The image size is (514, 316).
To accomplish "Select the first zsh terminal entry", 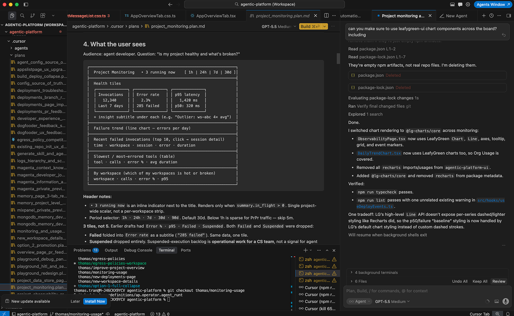I will point(317,259).
